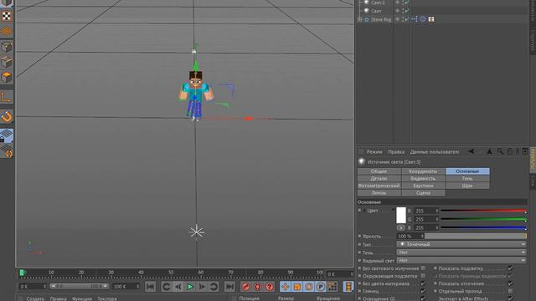
Task: Jump to previous keyframe
Action: click(x=166, y=287)
